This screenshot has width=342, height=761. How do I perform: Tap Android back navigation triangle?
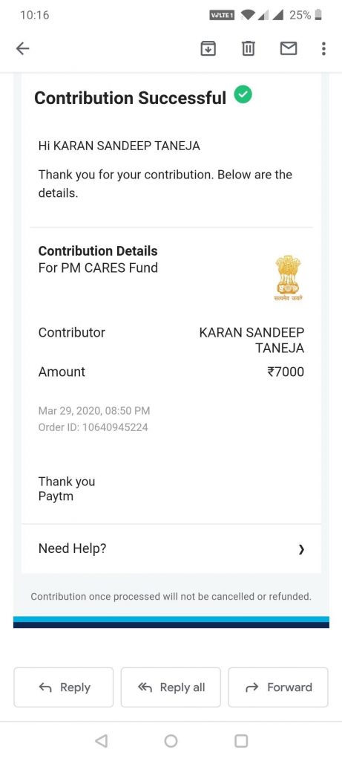[101, 741]
